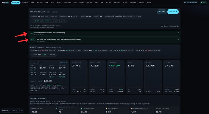Click the $120.38M traded ETF volume value
209x114 pixels.
coord(48,81)
